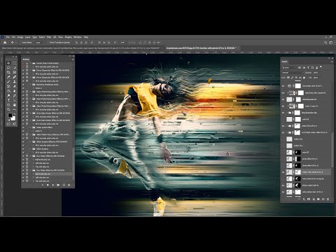
Task: Switch to the first inactive document tab
Action: [82, 48]
